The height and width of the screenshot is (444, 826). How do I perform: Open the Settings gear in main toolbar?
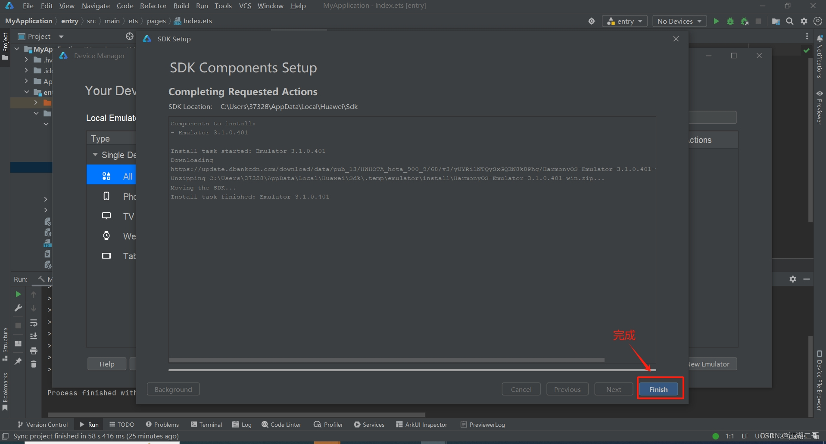click(804, 21)
